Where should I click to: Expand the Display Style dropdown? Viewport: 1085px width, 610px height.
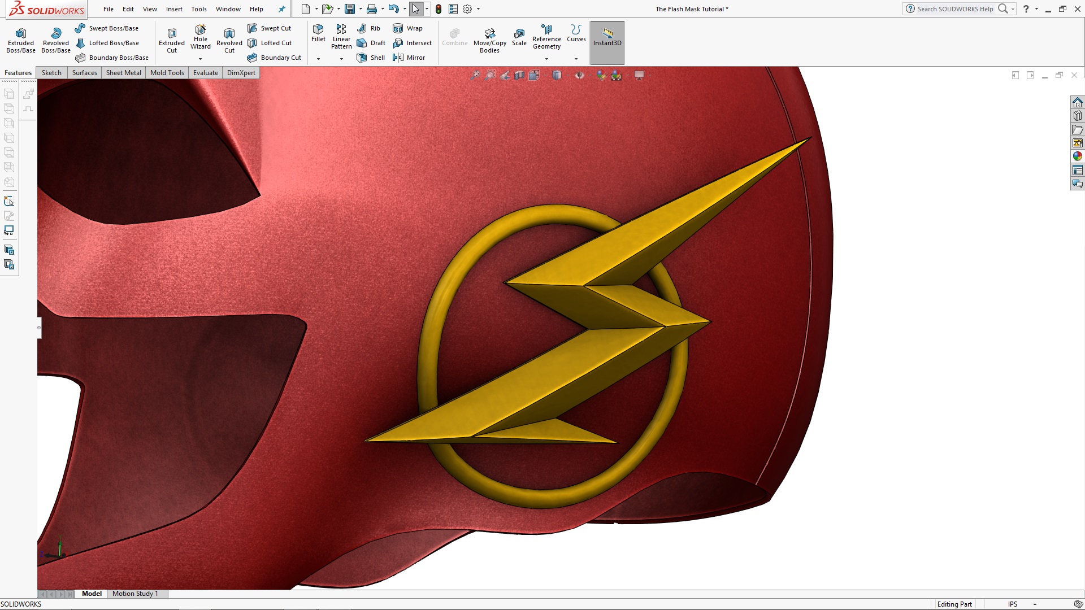click(567, 75)
